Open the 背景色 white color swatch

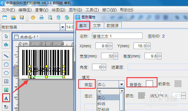pos(149,84)
